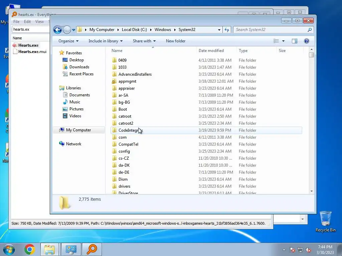The image size is (342, 256).
Task: Open the Recycle Bin desktop icon
Action: 325,221
